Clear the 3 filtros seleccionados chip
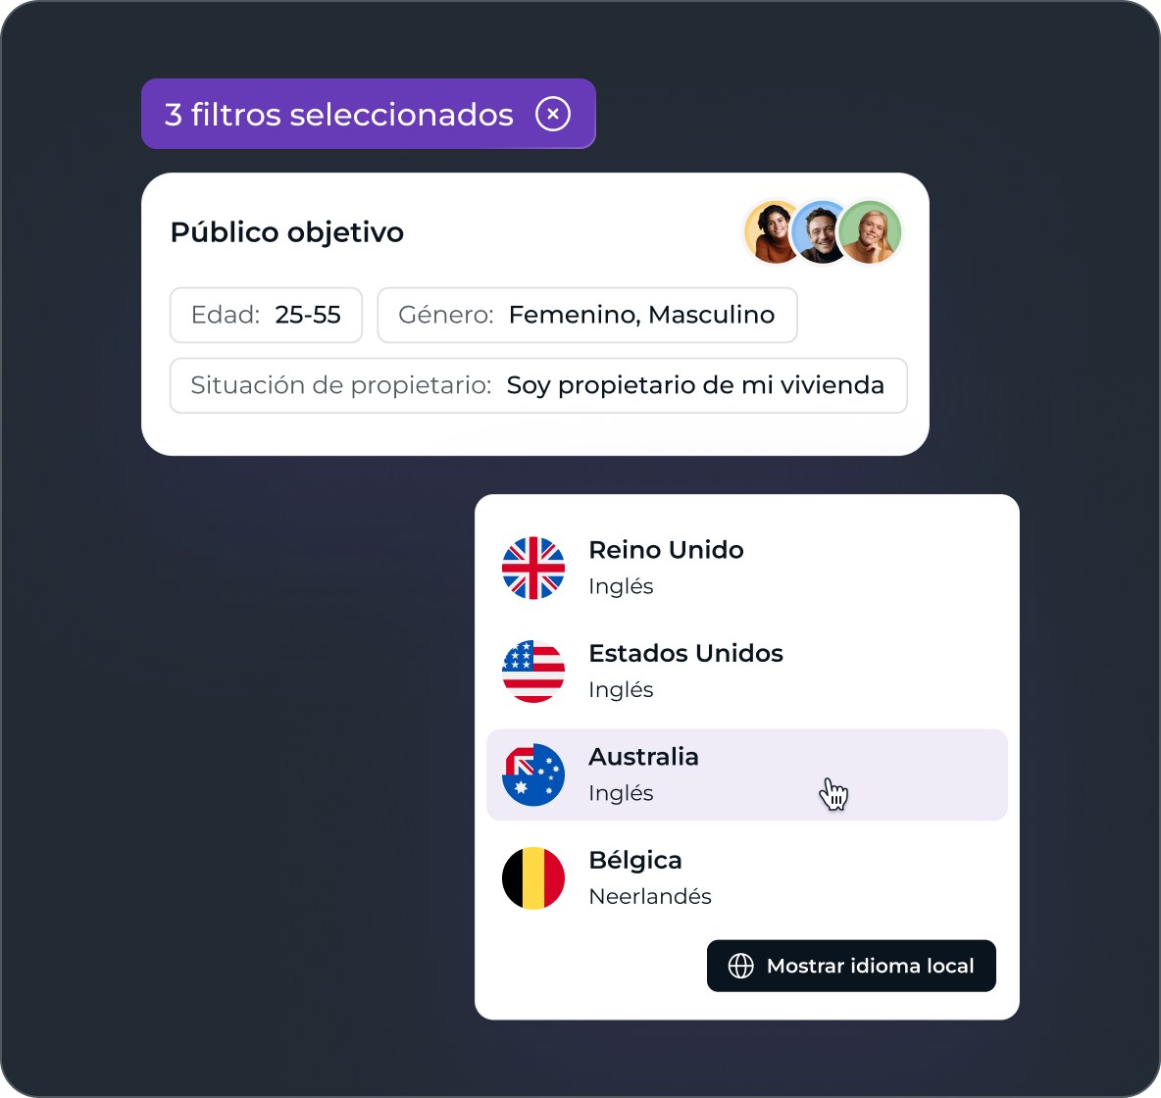 553,114
